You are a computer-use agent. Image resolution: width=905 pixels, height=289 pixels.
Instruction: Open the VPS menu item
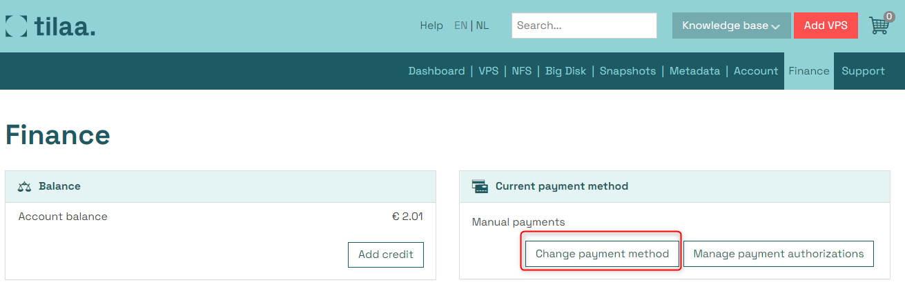click(x=488, y=71)
